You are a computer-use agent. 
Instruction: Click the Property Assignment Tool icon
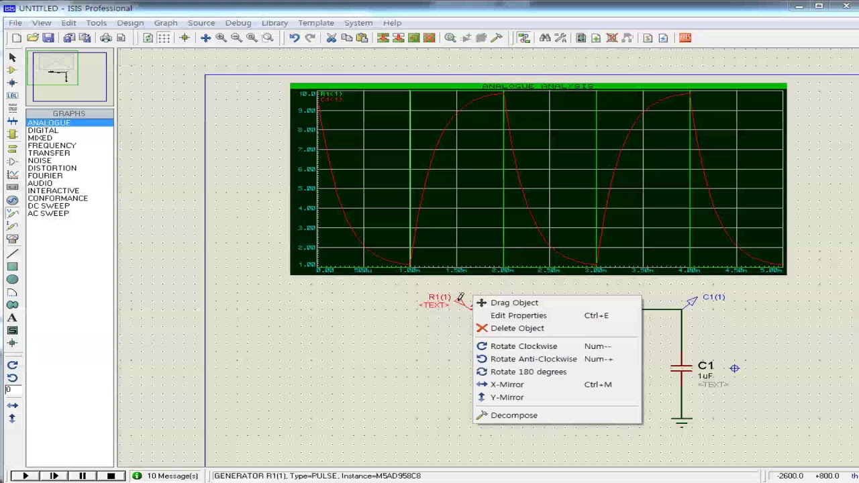point(560,38)
